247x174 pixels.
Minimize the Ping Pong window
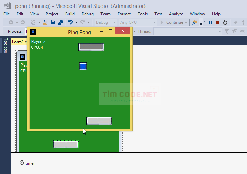[101, 31]
